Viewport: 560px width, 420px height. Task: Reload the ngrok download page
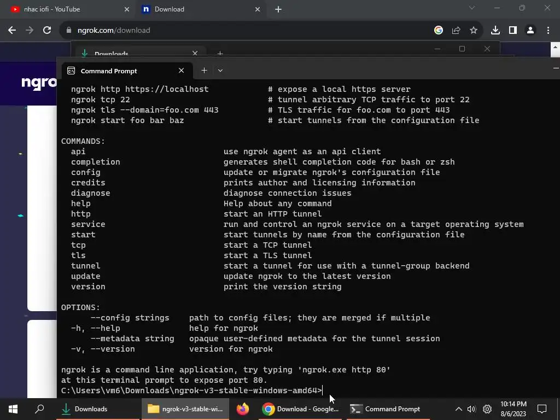47,31
